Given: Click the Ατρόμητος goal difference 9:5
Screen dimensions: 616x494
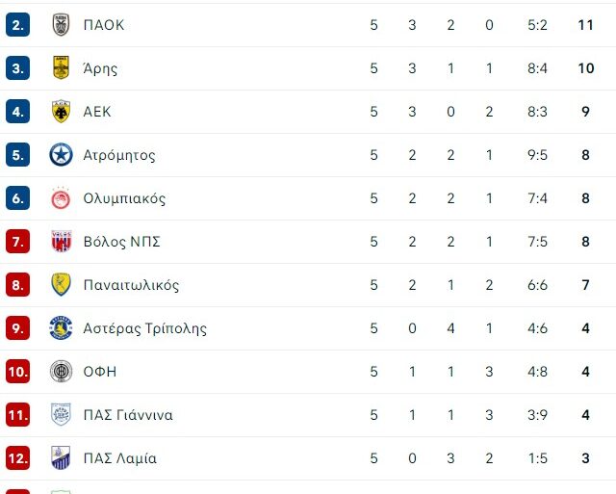Looking at the screenshot, I should (537, 155).
